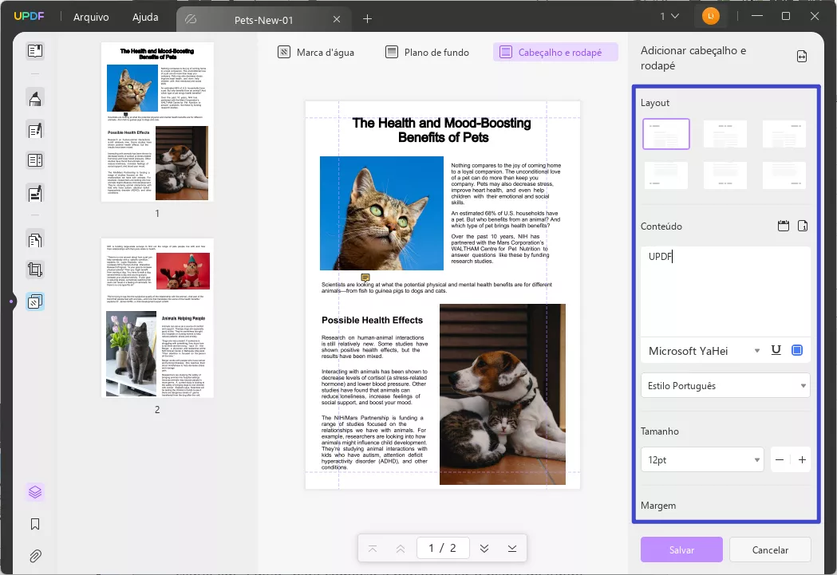Open the Organize Pages tool

coord(35,239)
